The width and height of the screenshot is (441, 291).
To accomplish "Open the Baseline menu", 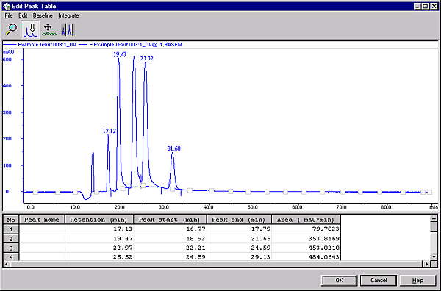I will (x=43, y=15).
